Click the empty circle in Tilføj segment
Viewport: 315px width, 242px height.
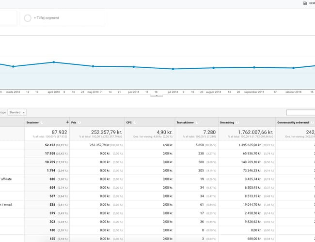coord(28,18)
